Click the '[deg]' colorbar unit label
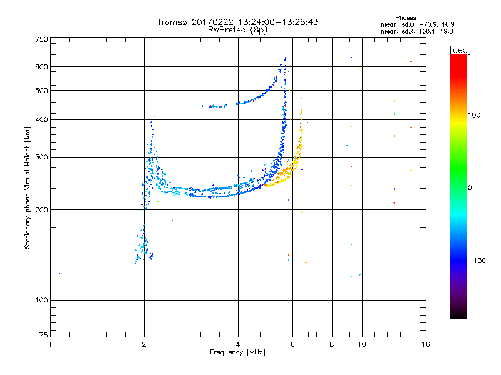The width and height of the screenshot is (501, 375). [x=460, y=50]
